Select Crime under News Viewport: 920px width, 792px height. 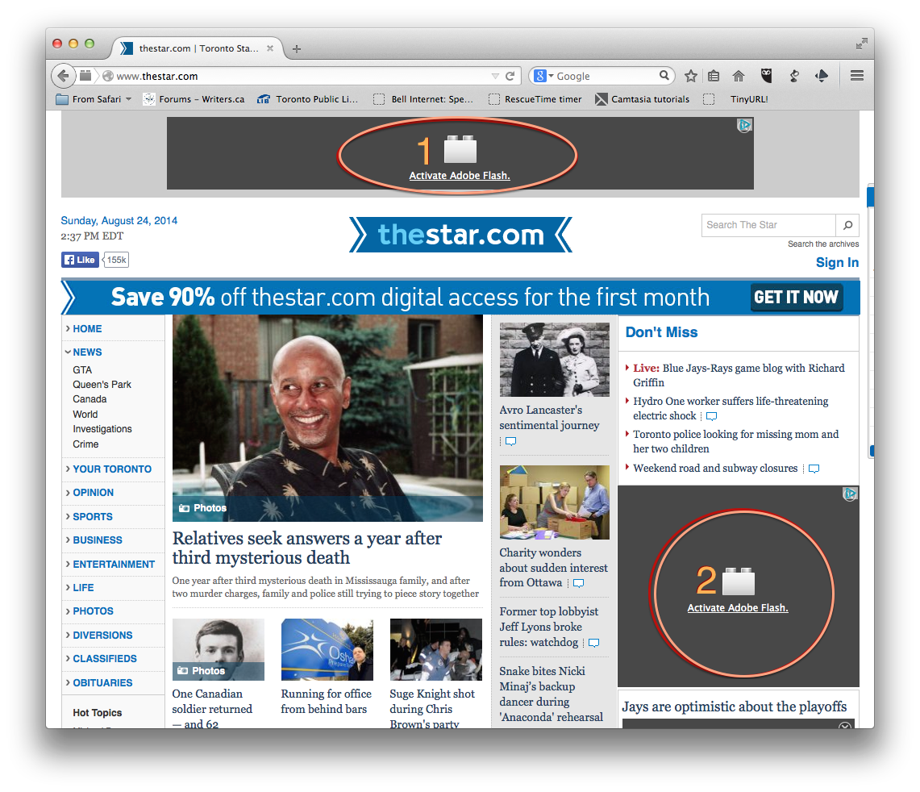click(85, 444)
